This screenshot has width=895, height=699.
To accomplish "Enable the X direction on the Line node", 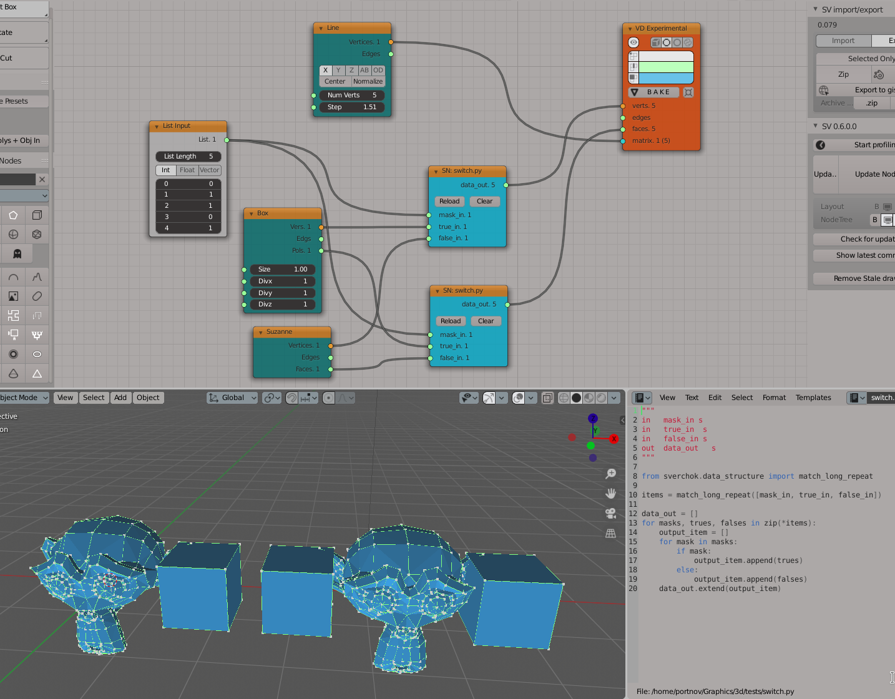I will pos(325,71).
